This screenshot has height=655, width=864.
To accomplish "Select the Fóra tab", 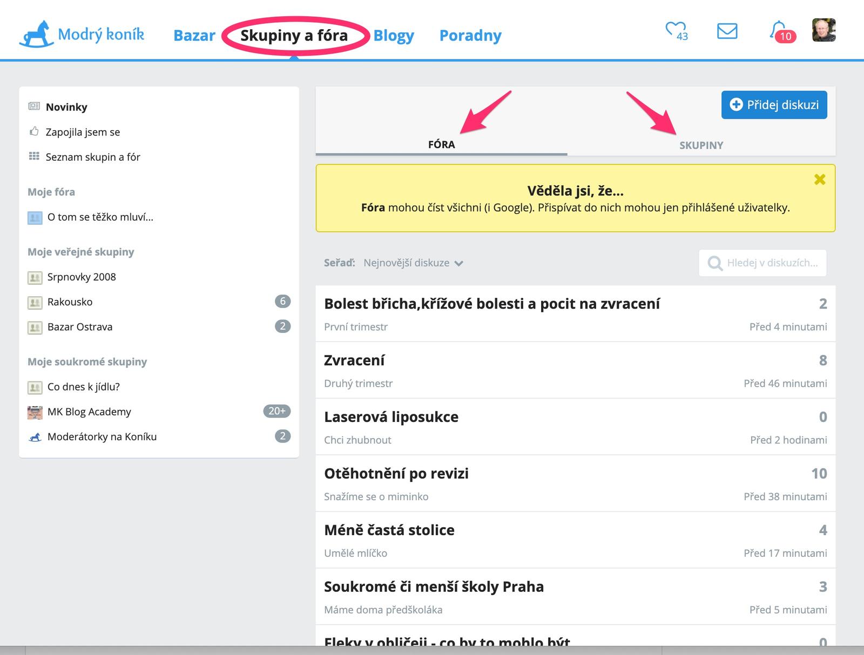I will [x=441, y=145].
